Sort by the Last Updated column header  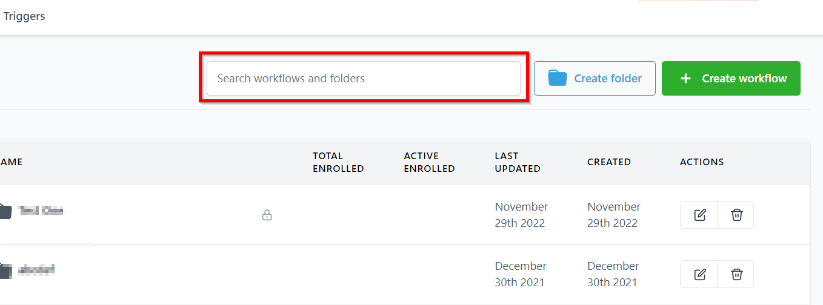[518, 162]
